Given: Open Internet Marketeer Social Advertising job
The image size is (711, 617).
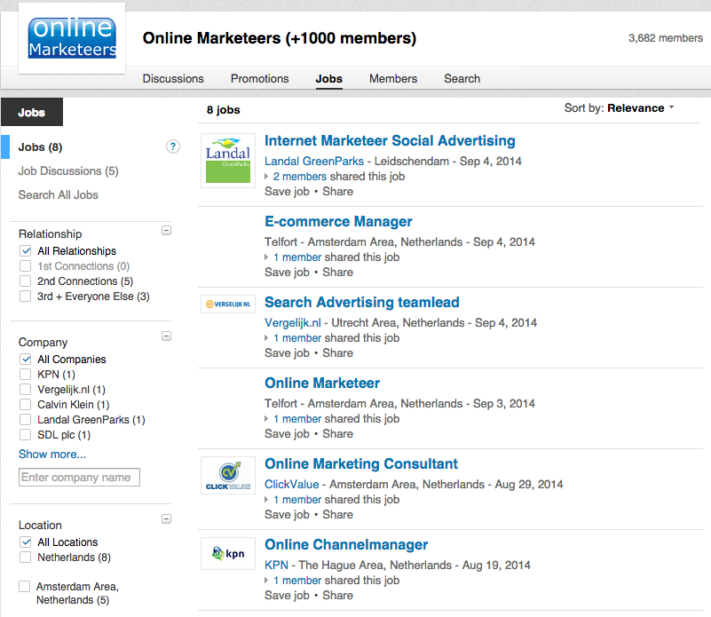Looking at the screenshot, I should pos(390,140).
